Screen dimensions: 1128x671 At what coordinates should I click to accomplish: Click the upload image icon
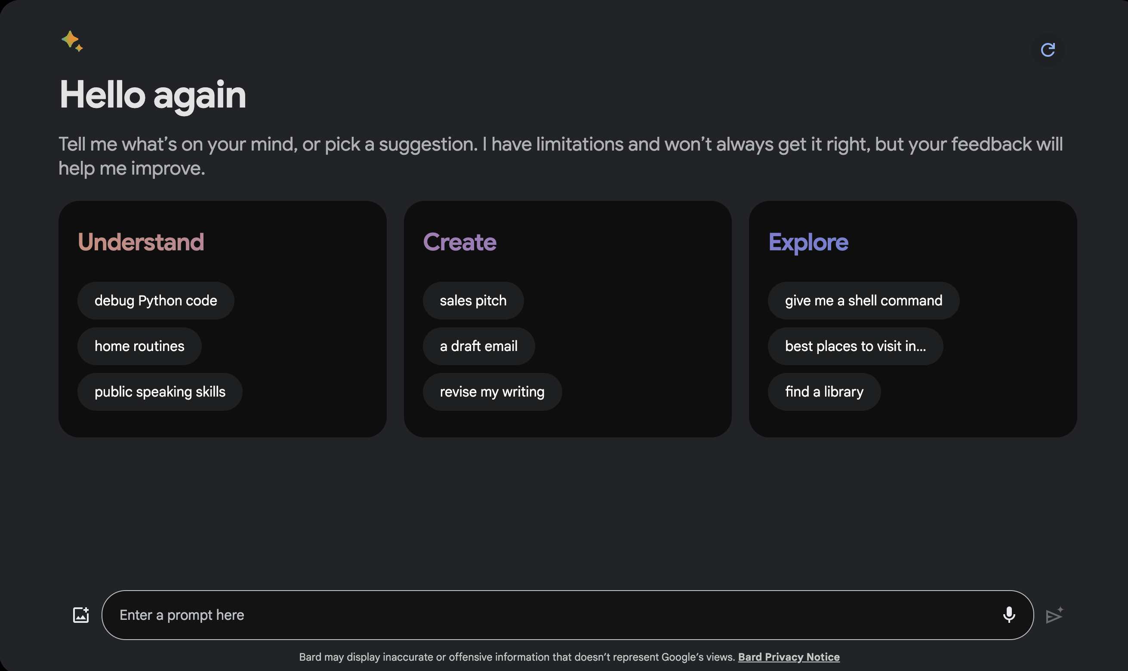pos(81,615)
